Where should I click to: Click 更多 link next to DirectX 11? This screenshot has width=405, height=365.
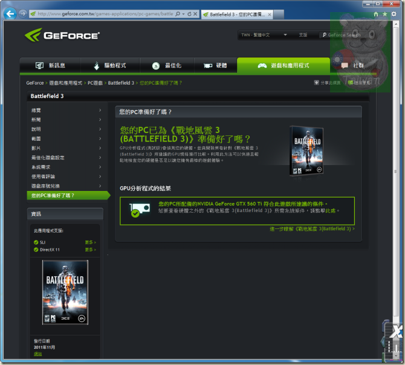pyautogui.click(x=91, y=250)
